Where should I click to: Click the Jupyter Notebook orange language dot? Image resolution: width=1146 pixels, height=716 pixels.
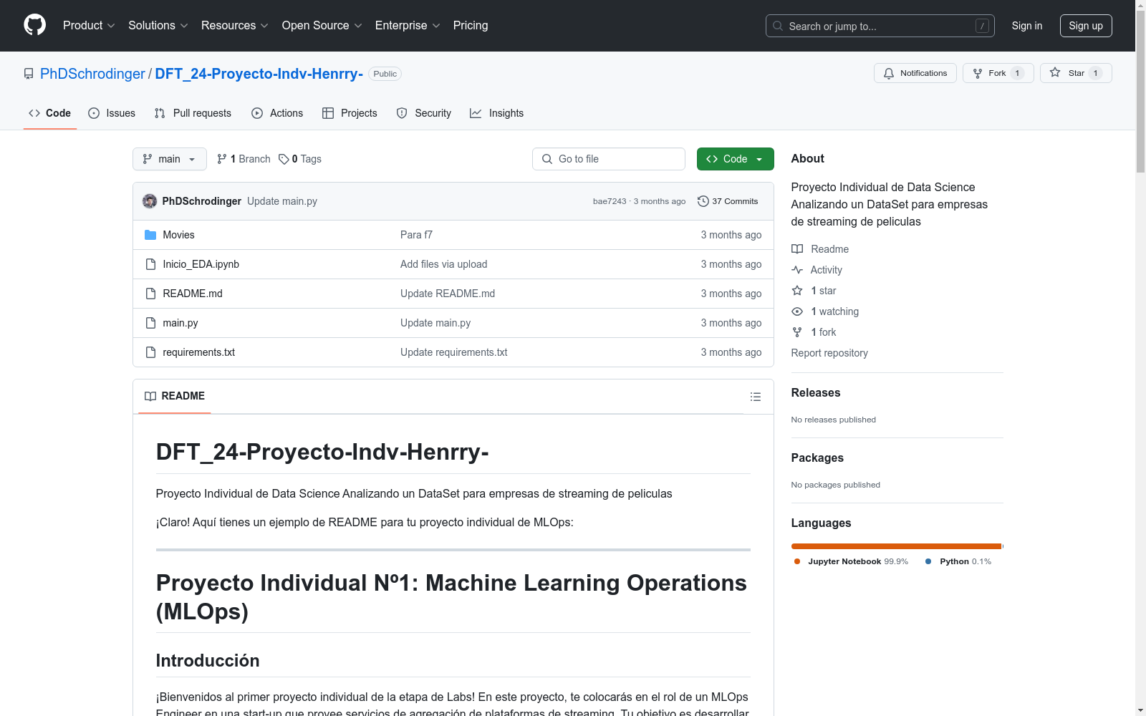pyautogui.click(x=797, y=561)
